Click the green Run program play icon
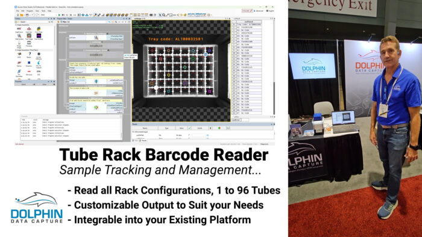 (x=59, y=15)
